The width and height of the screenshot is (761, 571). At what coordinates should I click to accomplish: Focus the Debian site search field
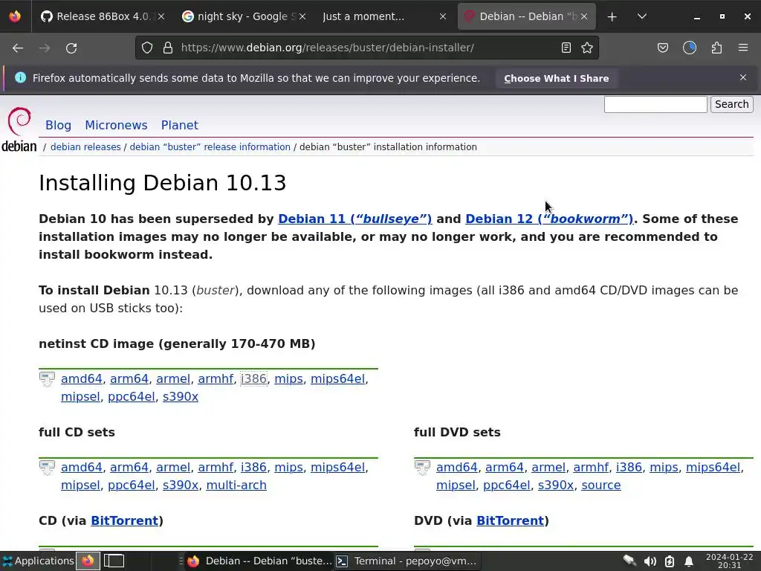coord(655,104)
